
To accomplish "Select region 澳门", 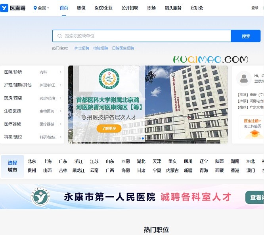I will (251, 170).
